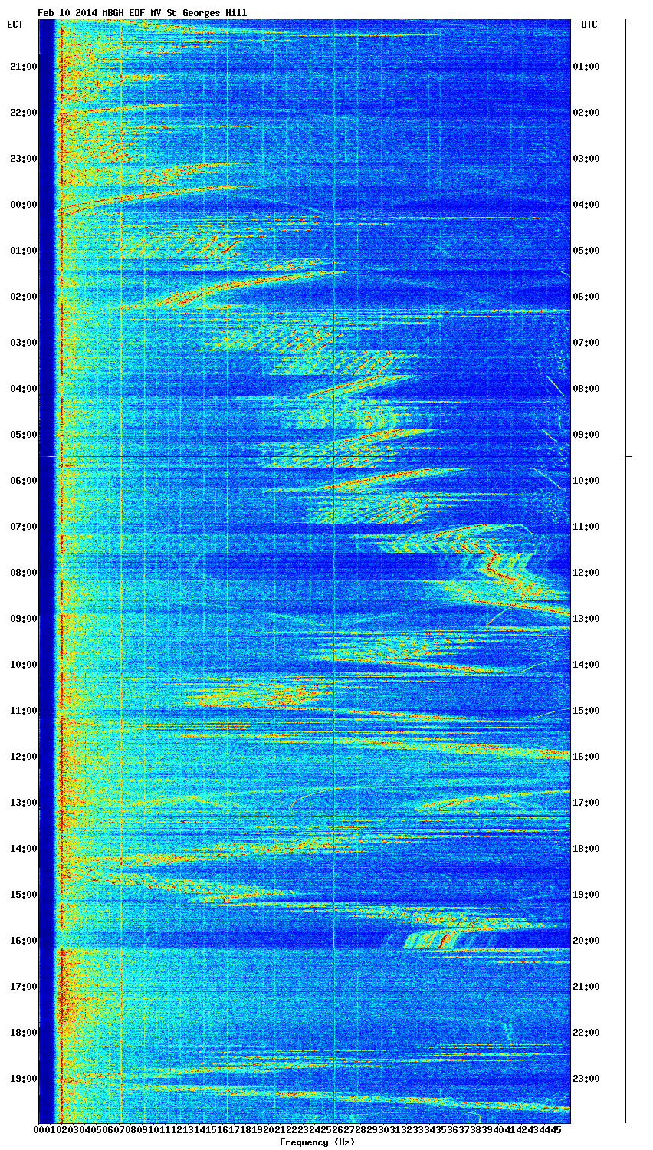The width and height of the screenshot is (653, 1150).
Task: Select the 15:00 label on the ECT axis
Action: [24, 895]
